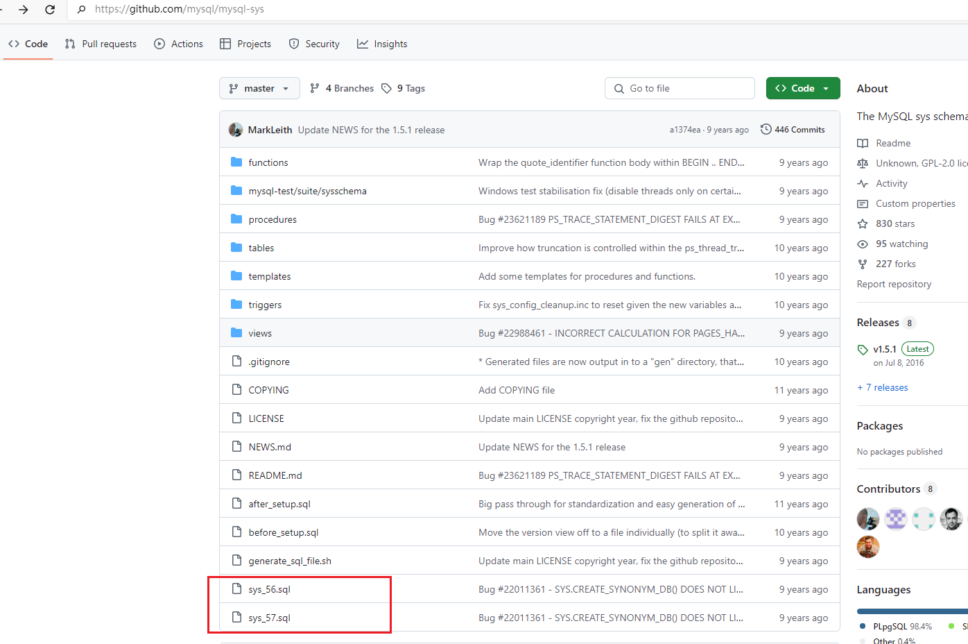Open Custom properties link
Image resolution: width=968 pixels, height=644 pixels.
[x=915, y=203]
